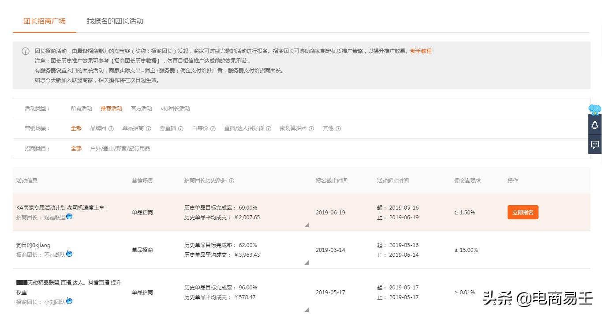
Task: Click the info icon next to 单品招商
Action: [149, 128]
